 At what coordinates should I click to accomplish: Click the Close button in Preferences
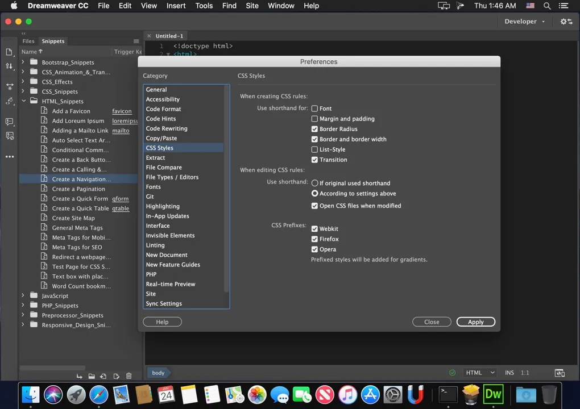[x=432, y=322]
